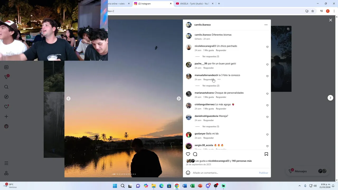Like danielrodriguezdevia's comment
338x190 pixels.
(x=267, y=117)
